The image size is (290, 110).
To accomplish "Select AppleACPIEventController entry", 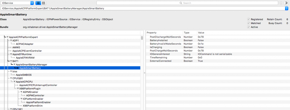I will (x=27, y=51).
